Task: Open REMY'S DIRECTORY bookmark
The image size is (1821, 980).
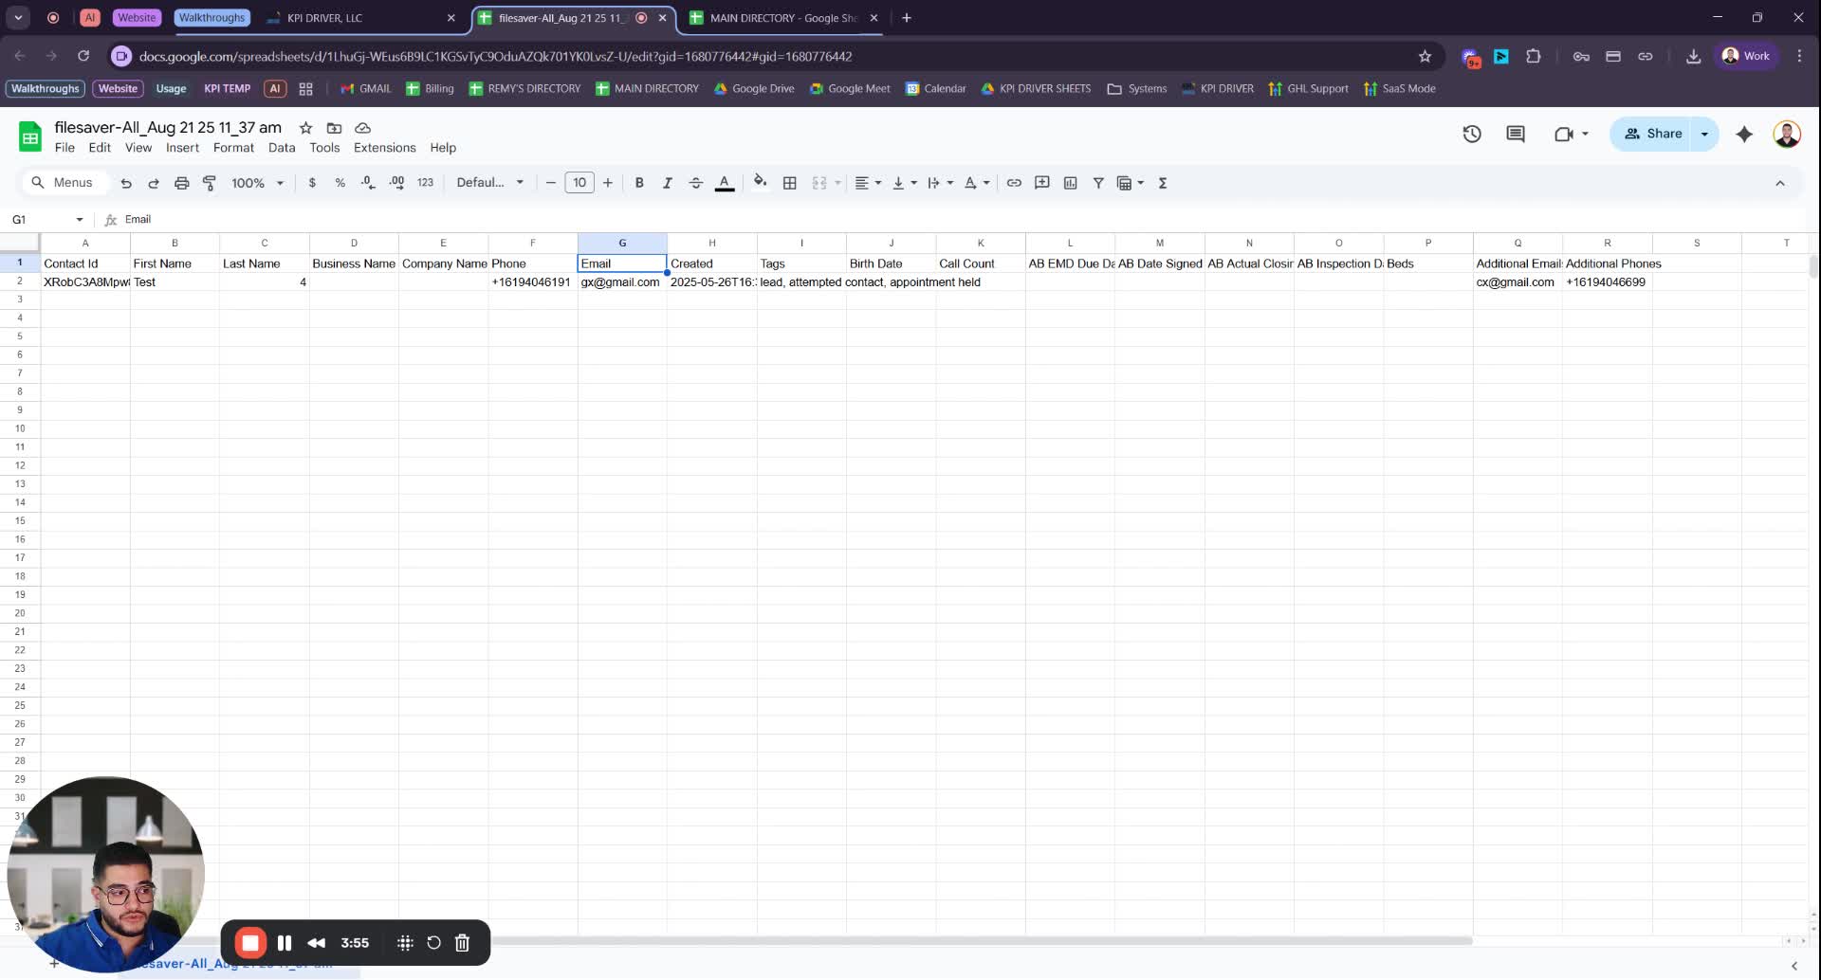Action: point(524,88)
